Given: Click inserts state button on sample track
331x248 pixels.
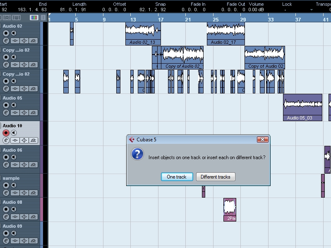Looking at the screenshot, I should [15, 193].
